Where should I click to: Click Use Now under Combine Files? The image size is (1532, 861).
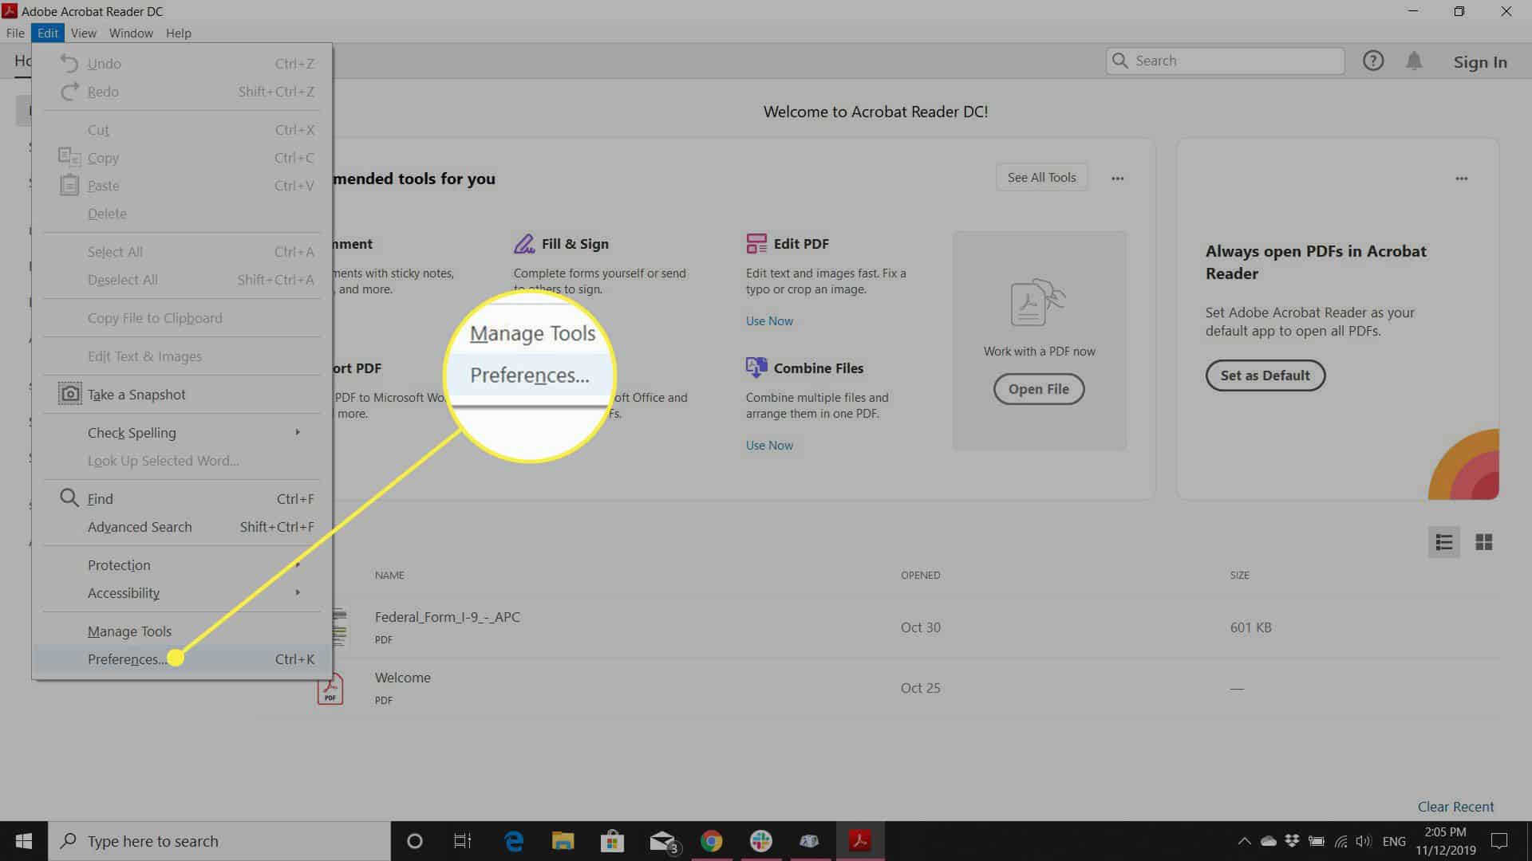point(769,445)
